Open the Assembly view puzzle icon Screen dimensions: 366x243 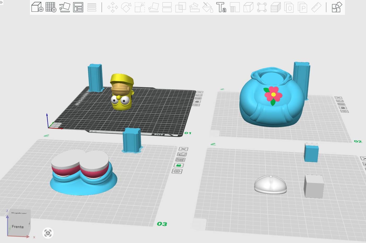(x=337, y=7)
